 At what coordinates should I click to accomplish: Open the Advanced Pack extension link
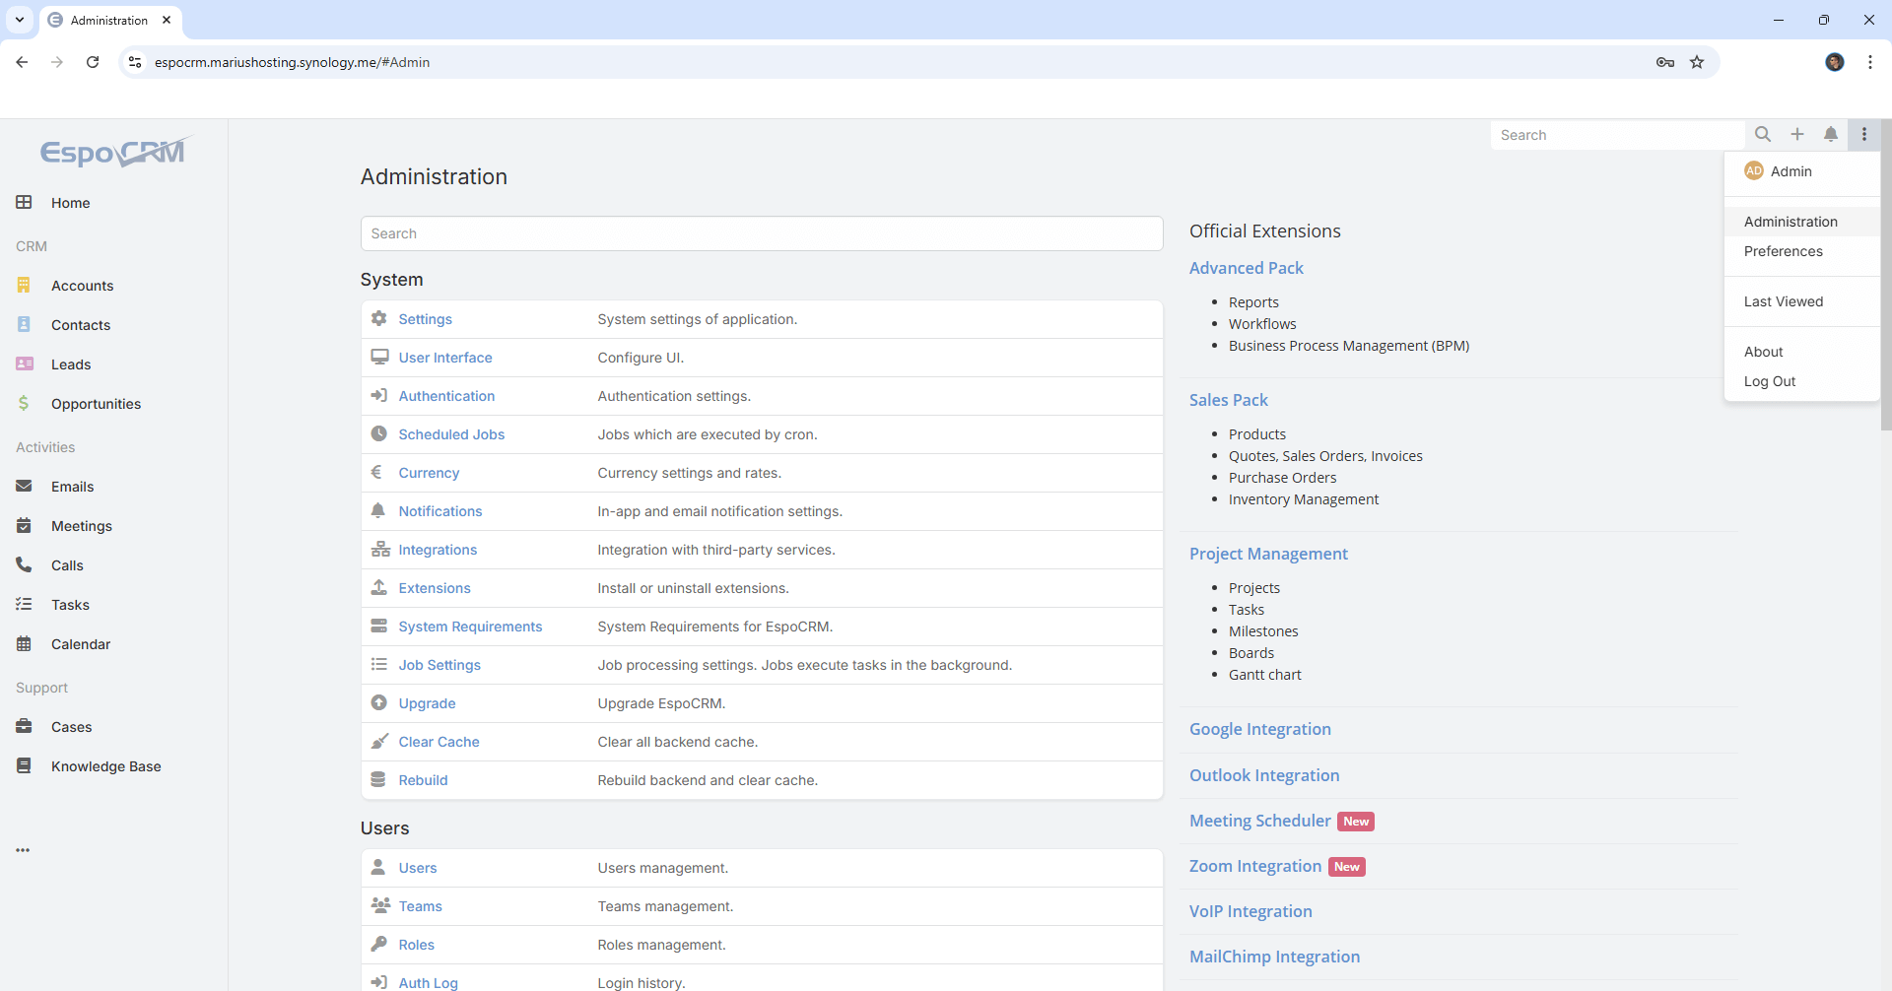click(1246, 268)
